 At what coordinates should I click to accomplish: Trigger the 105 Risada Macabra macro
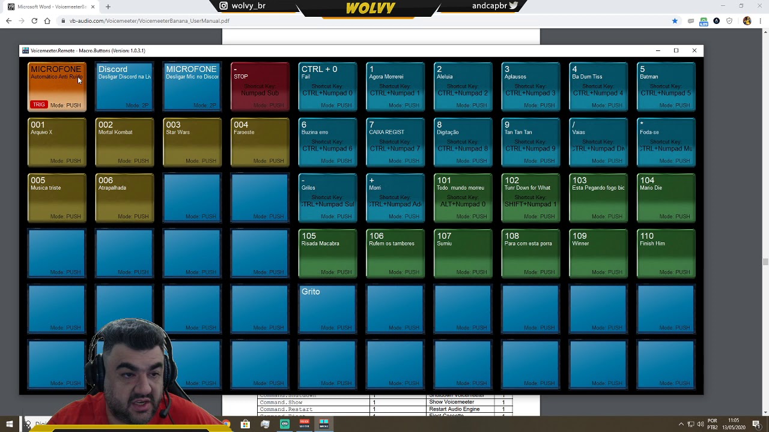click(x=327, y=253)
